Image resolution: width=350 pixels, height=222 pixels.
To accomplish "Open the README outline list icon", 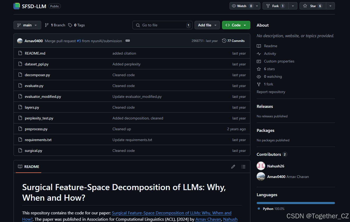I will click(243, 166).
